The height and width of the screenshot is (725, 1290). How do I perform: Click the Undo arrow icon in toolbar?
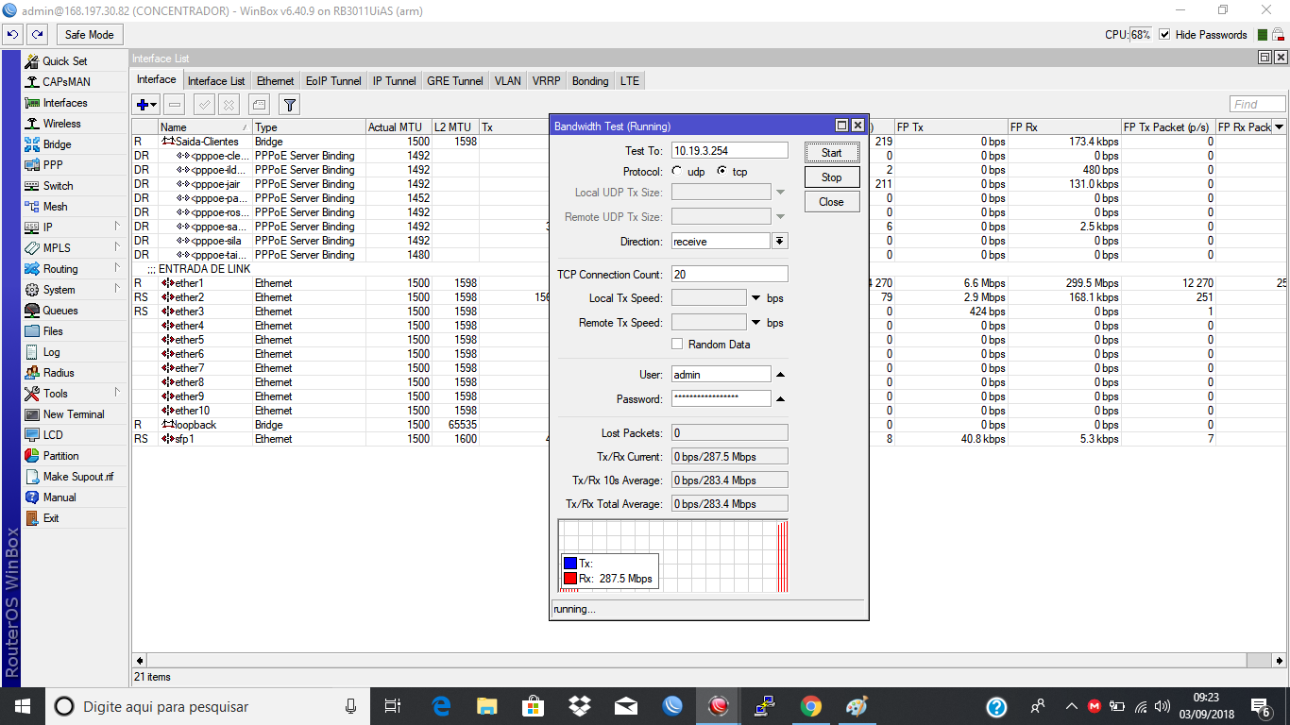(x=13, y=34)
